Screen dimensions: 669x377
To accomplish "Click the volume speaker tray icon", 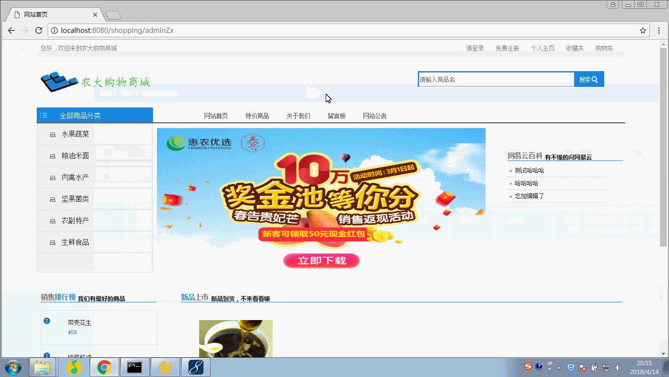I will tap(618, 368).
